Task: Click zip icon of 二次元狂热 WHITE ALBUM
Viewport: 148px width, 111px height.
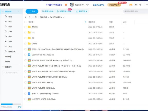Action: pyautogui.click(x=29, y=99)
